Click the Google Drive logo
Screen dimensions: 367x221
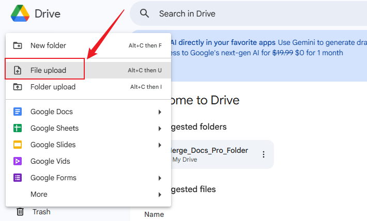[20, 13]
